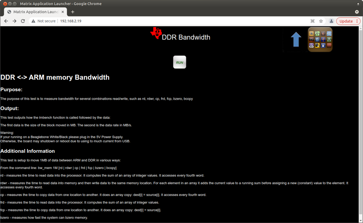Click the blue up arrow icon
363x223 pixels.
click(x=296, y=40)
